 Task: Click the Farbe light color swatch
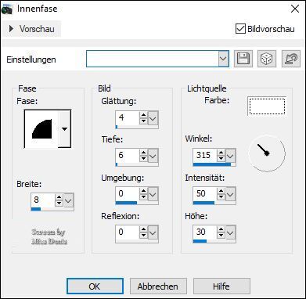pyautogui.click(x=267, y=106)
